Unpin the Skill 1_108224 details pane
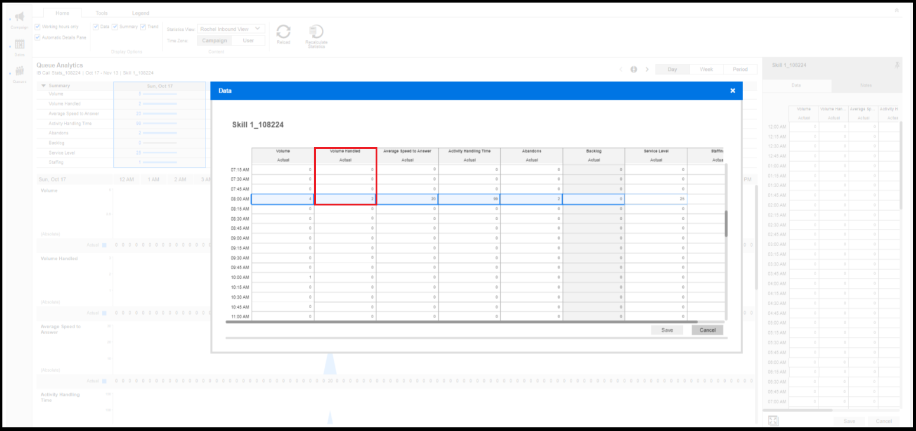The width and height of the screenshot is (916, 431). point(897,65)
